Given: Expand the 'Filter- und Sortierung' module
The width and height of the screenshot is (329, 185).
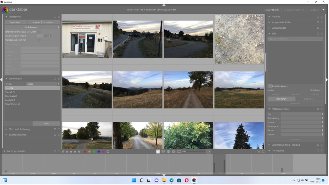Looking at the screenshot, I should [20, 129].
